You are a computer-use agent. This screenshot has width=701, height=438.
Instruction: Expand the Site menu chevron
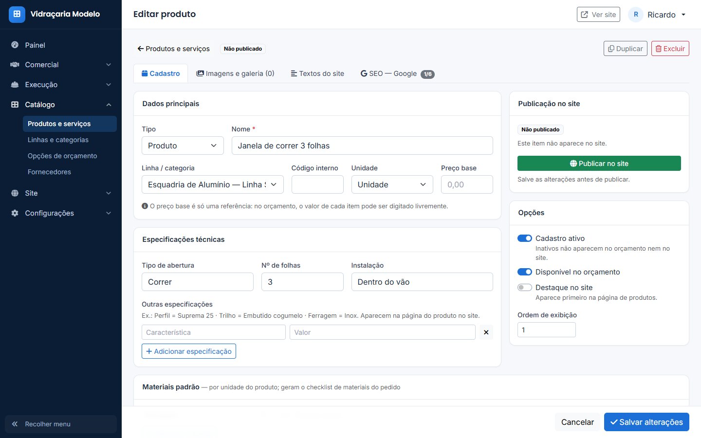109,193
